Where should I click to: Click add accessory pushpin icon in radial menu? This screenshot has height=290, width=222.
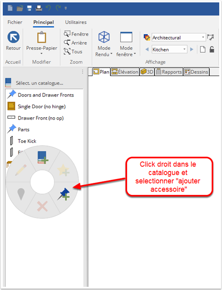click(63, 194)
